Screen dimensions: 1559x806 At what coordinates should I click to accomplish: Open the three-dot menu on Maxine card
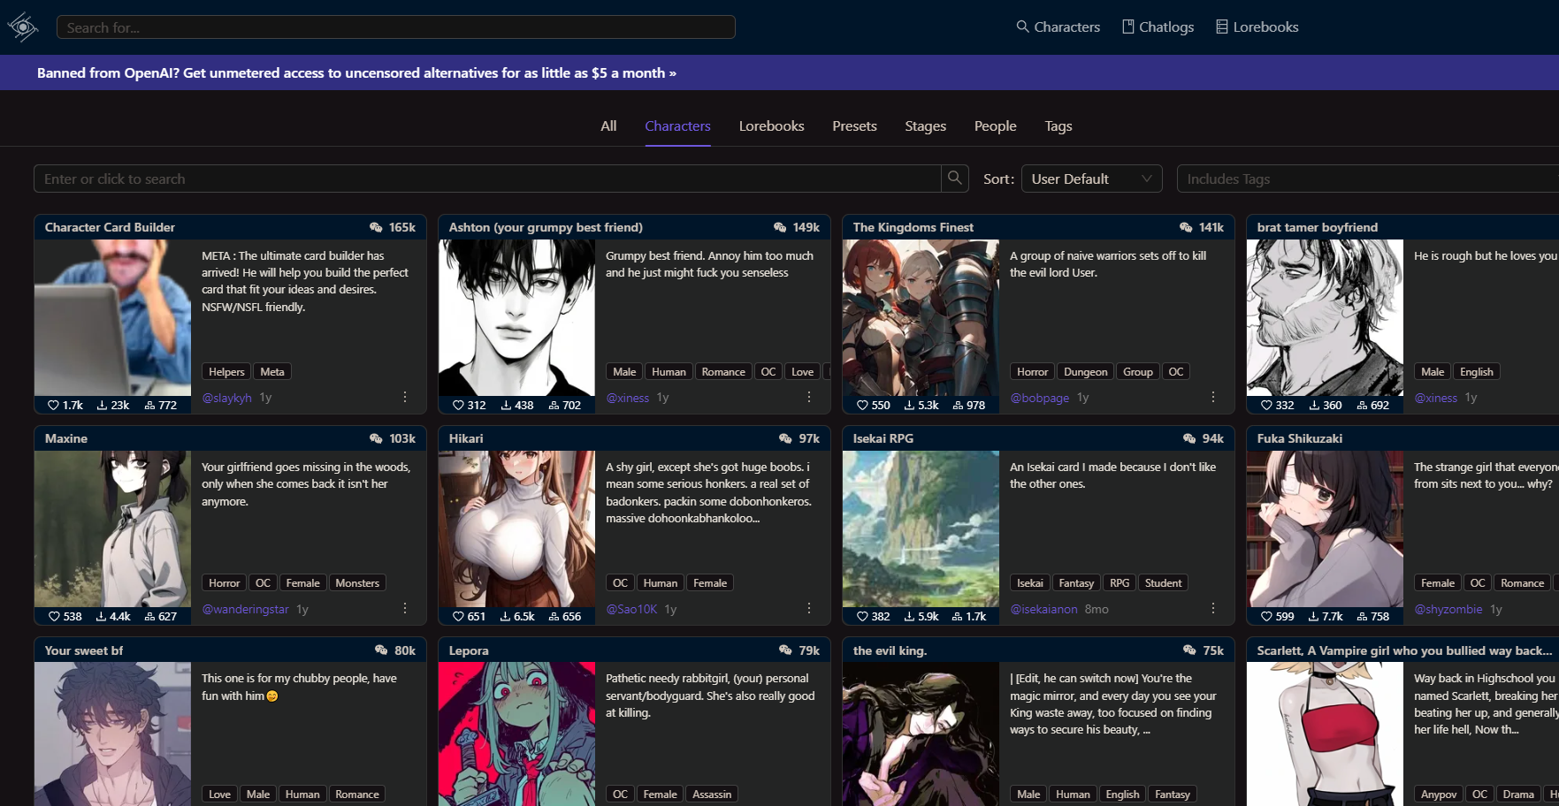click(405, 609)
